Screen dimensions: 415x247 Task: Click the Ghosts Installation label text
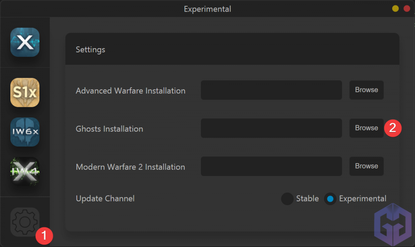pyautogui.click(x=109, y=129)
